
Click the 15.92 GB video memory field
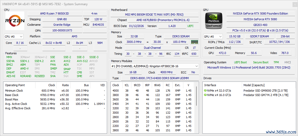235,36
